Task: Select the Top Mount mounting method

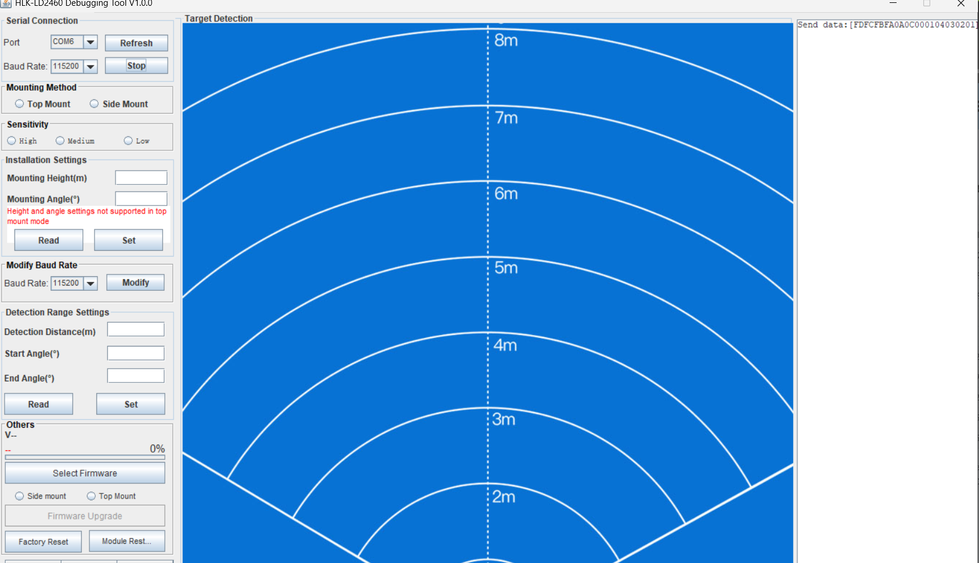Action: click(x=19, y=103)
